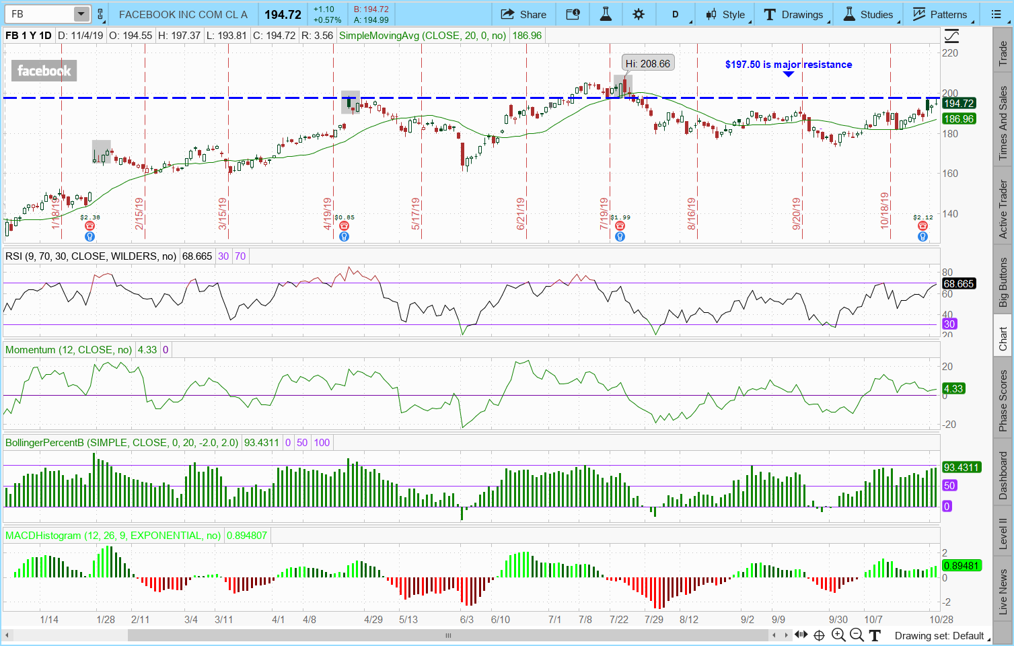Open the D timeframe dropdown
The height and width of the screenshot is (646, 1014).
[x=676, y=14]
